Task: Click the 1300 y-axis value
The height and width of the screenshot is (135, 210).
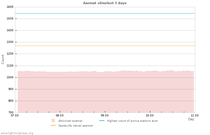Action: [10, 42]
